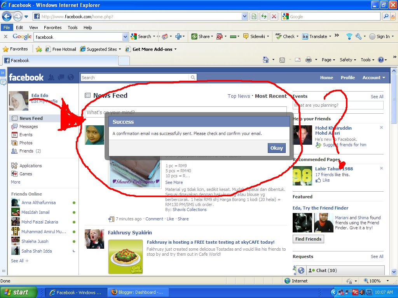
Task: Click Facebook notifications globe icon in header
Action: point(71,77)
